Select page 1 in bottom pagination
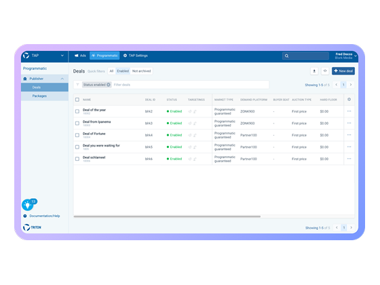 (x=344, y=227)
